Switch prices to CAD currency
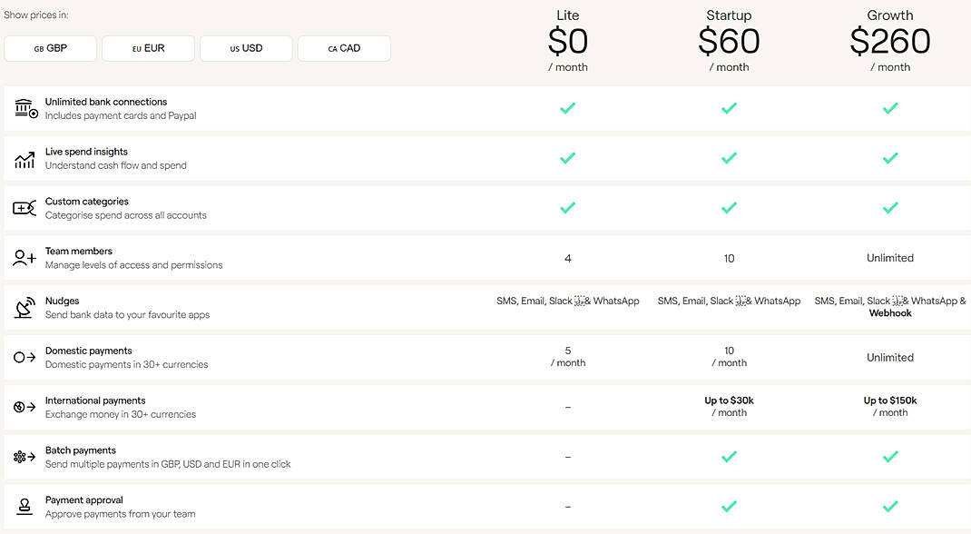The width and height of the screenshot is (971, 534). 344,48
